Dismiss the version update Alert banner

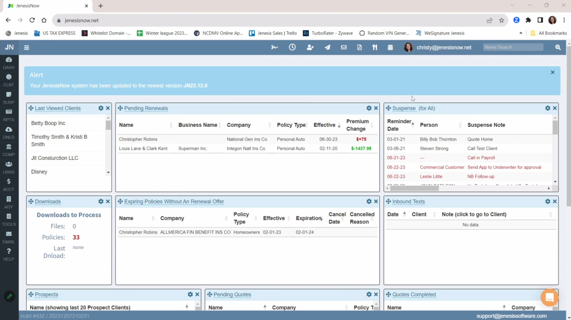pos(552,73)
